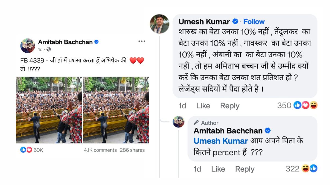This screenshot has width=330, height=185.
Task: Click Amitabh Bachchan's post profile picture
Action: 28,45
